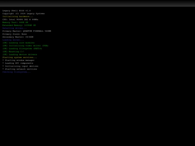195x146 pixels.
Task: Select the 'Memory Test: 640K OK' line
Action: [x=15, y=22]
